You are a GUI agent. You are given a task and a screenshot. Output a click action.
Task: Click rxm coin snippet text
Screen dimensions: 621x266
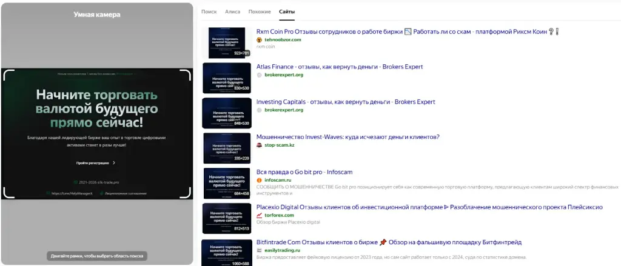point(266,47)
